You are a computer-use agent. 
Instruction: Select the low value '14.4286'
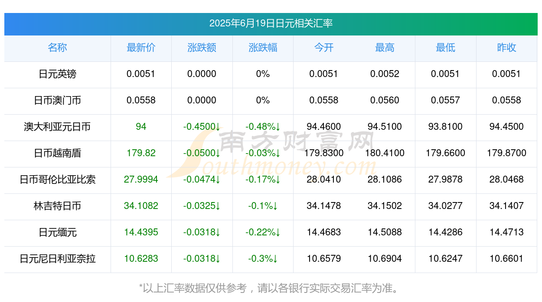446,232
